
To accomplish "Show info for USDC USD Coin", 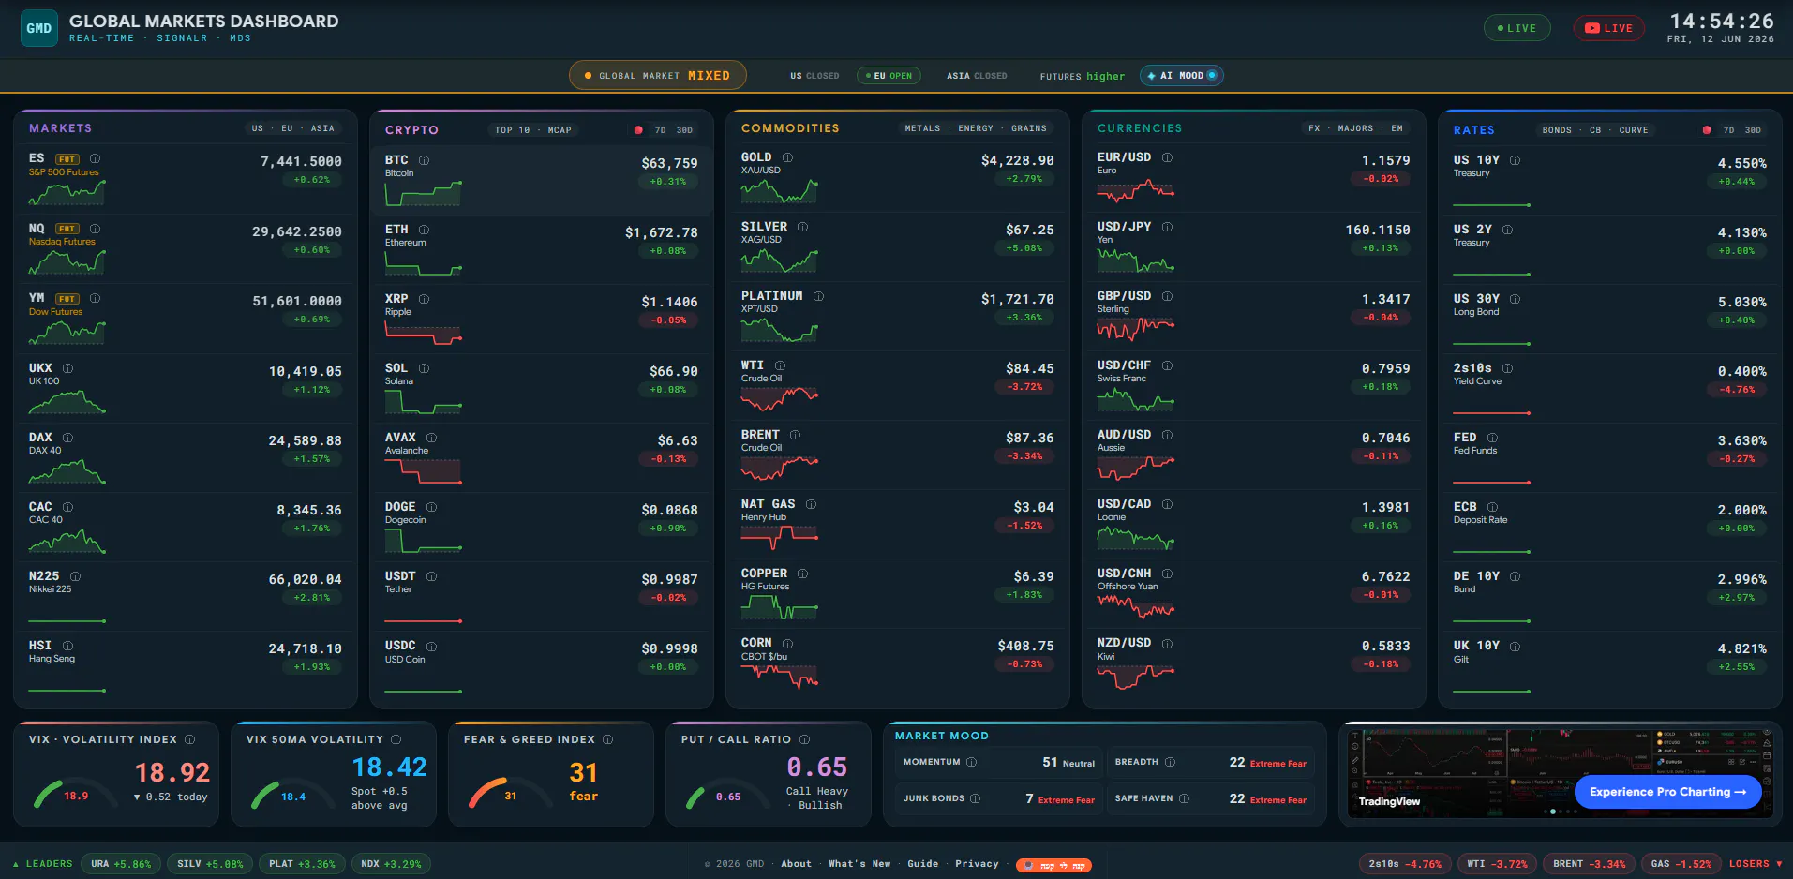I will 431,646.
